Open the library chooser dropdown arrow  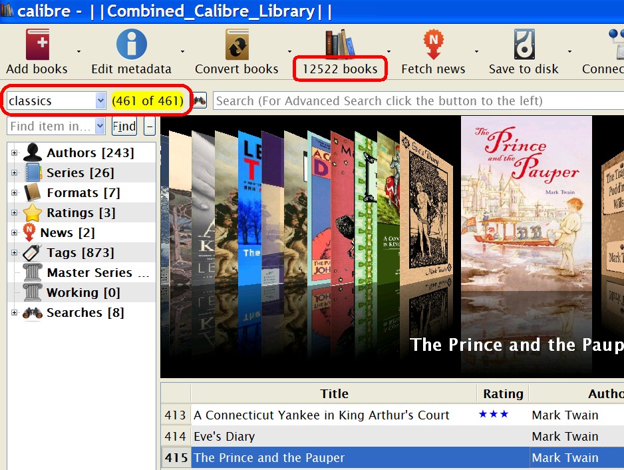point(389,51)
